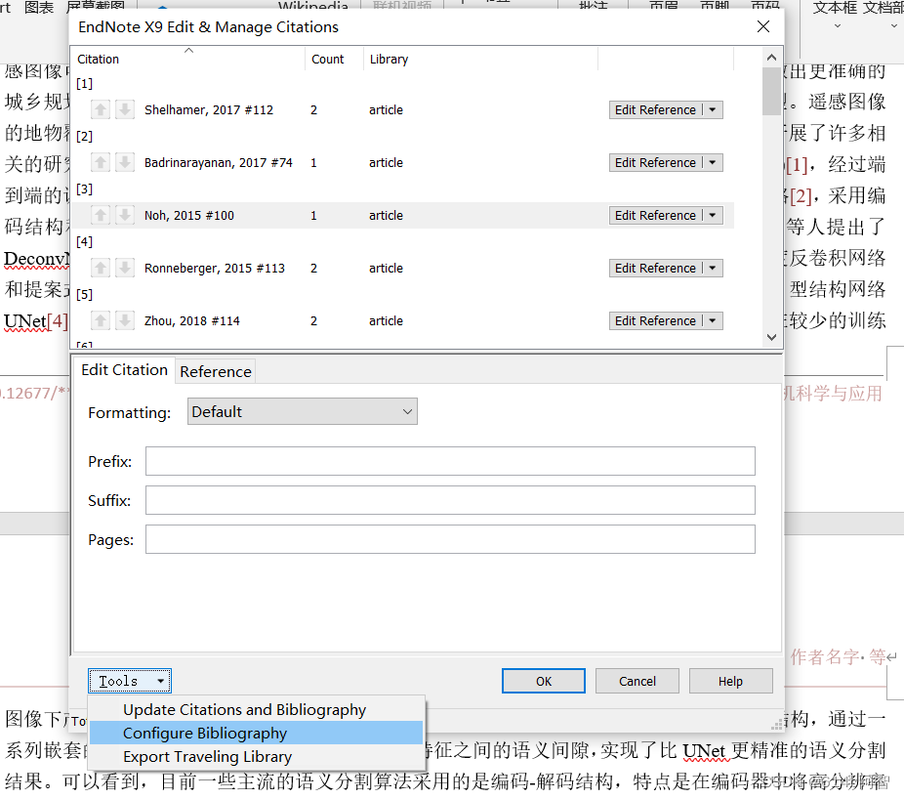Open Edit Reference dropdown arrow for Ronneberger

click(714, 269)
